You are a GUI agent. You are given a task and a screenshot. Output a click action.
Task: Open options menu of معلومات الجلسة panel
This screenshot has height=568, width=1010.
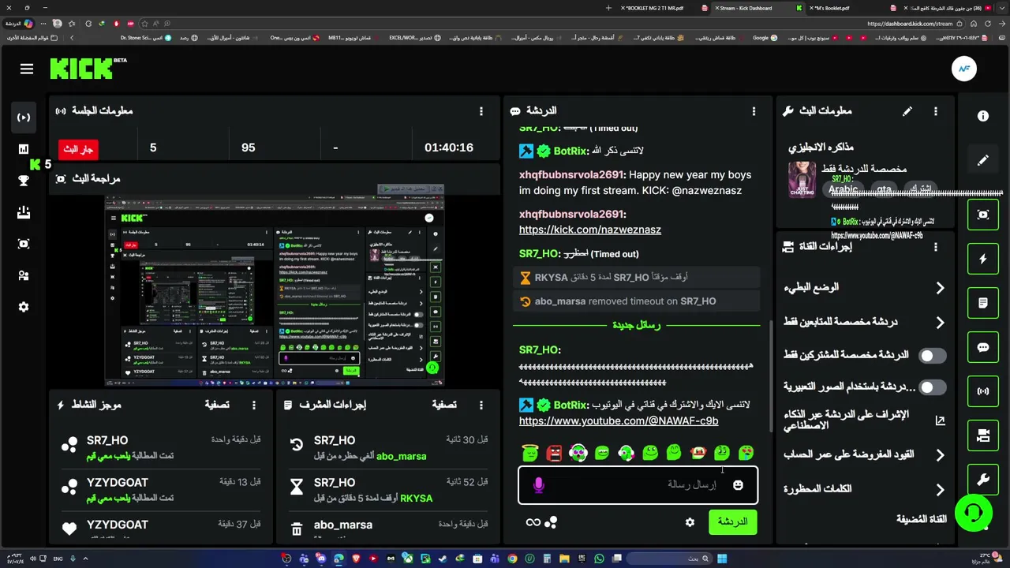pos(481,111)
